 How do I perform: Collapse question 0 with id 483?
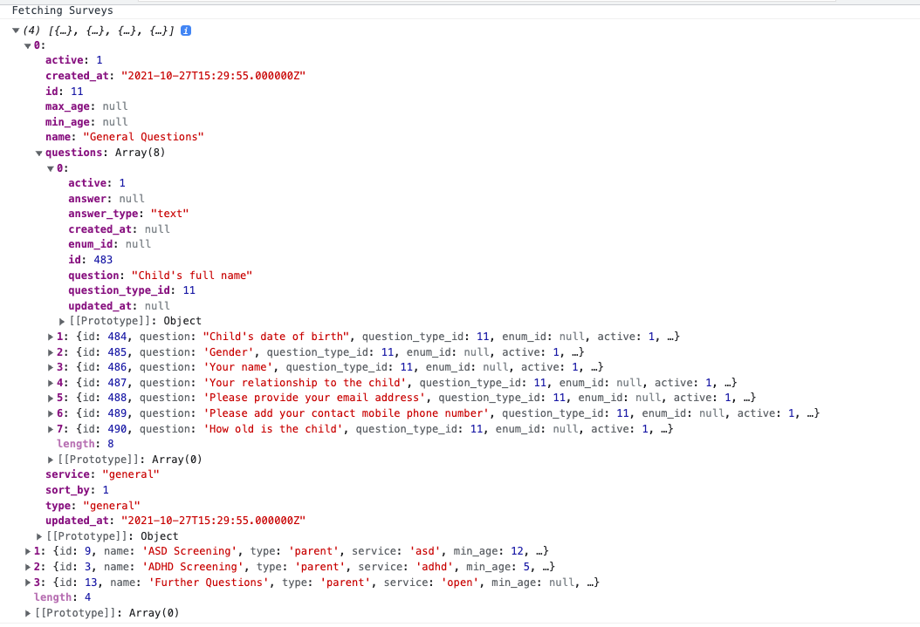(51, 169)
